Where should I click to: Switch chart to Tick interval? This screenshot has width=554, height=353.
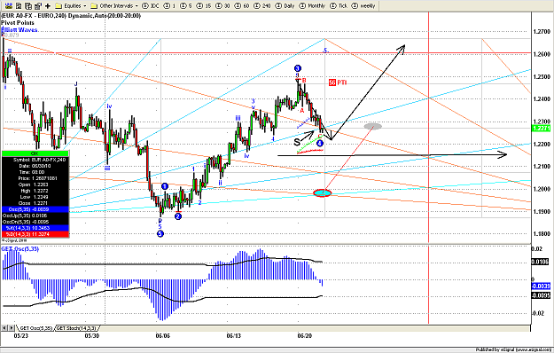pos(339,5)
